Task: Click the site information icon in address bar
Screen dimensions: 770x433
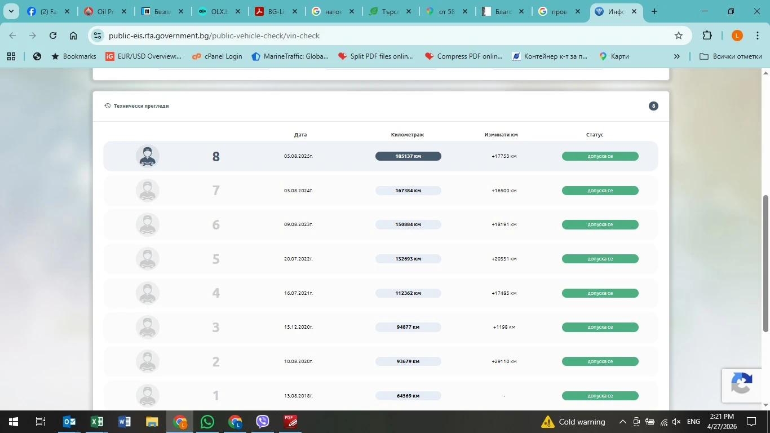Action: 97,36
